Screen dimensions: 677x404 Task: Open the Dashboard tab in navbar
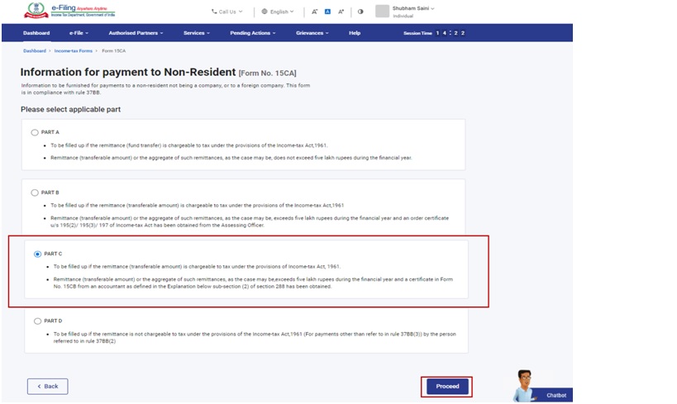tap(36, 33)
